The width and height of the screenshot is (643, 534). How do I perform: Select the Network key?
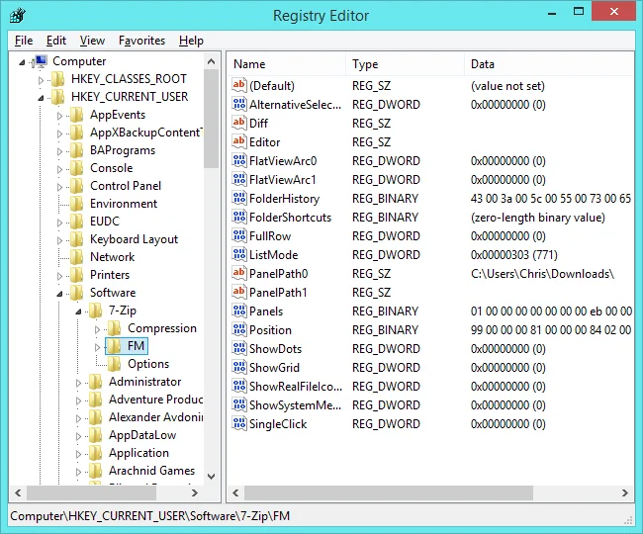click(x=112, y=257)
